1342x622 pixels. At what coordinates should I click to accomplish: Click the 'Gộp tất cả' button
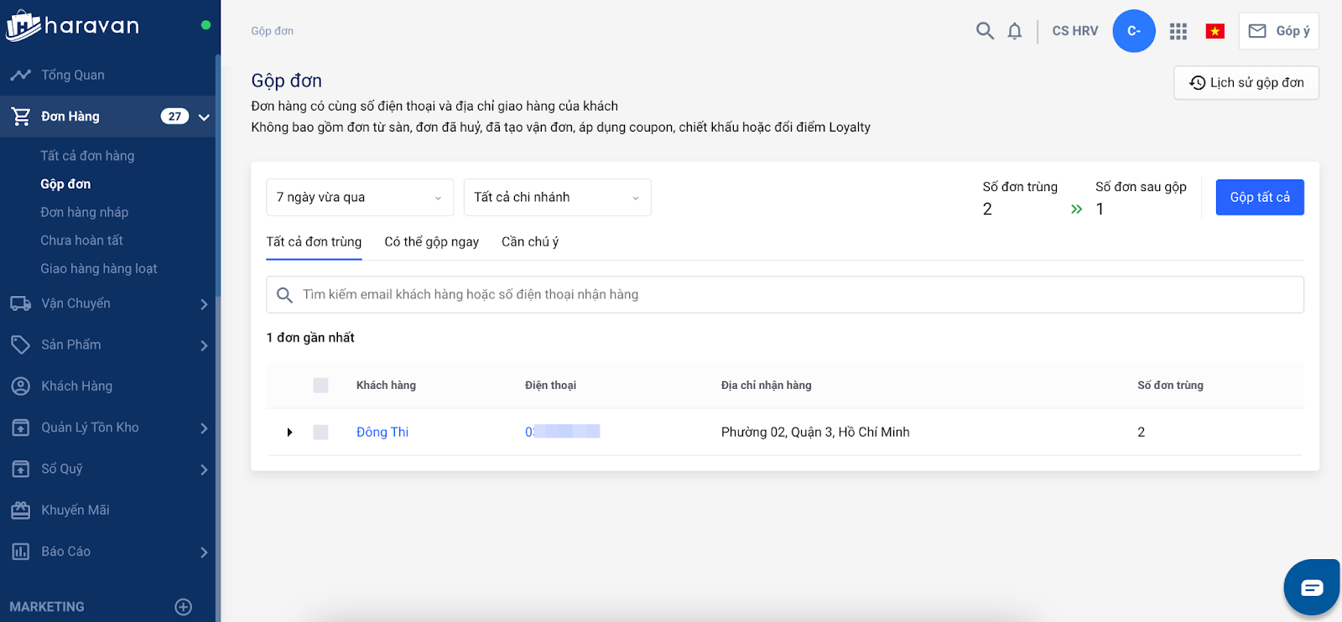click(1259, 198)
